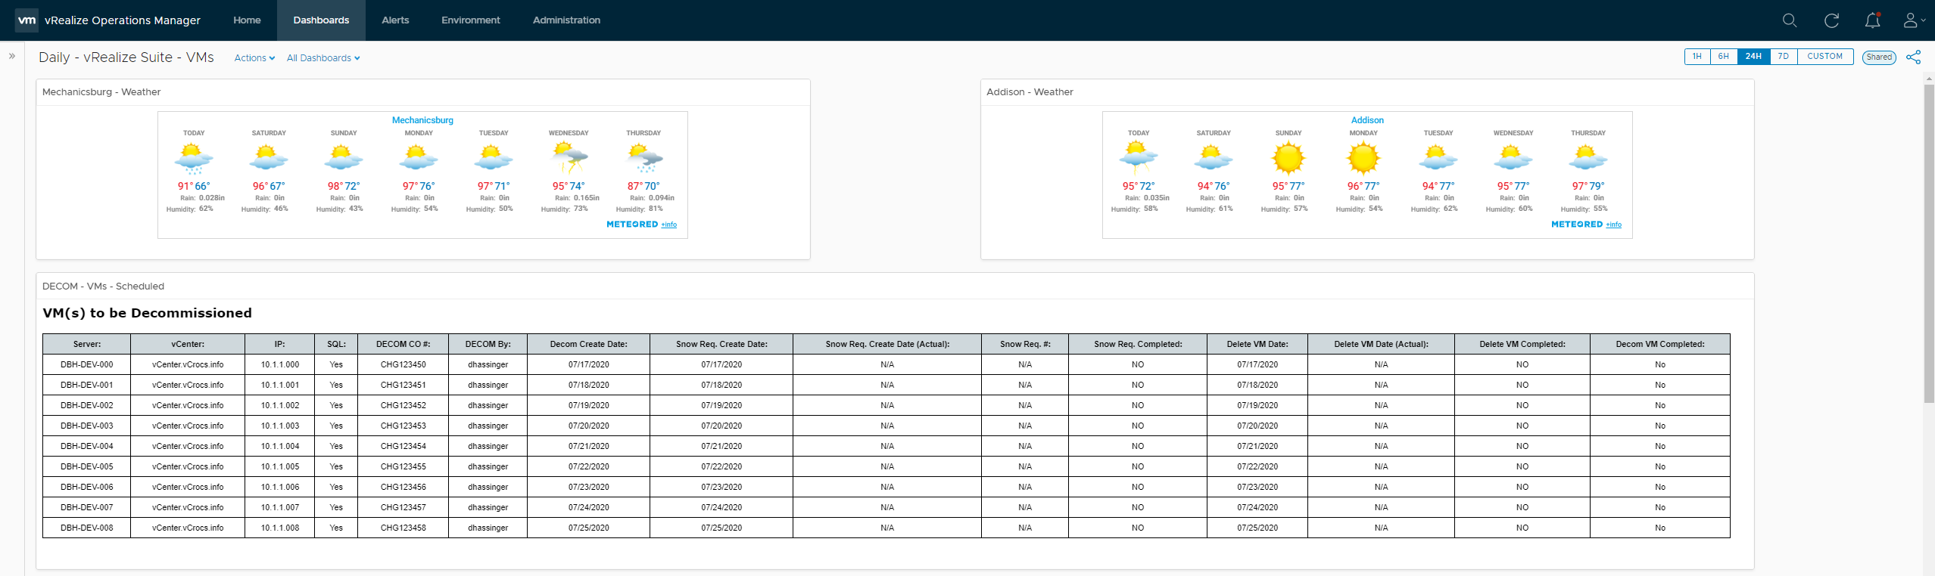1935x576 pixels.
Task: Open the Administration tab
Action: [x=566, y=20]
